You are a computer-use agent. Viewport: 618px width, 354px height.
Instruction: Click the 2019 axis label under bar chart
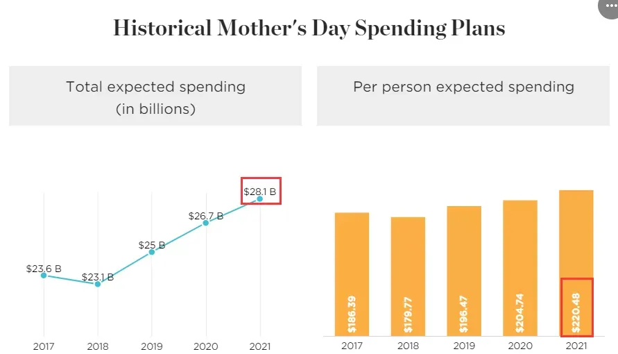pos(464,346)
